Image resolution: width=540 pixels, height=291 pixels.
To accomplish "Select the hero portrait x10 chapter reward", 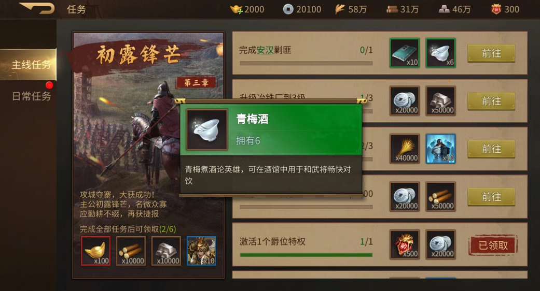I will tap(201, 251).
